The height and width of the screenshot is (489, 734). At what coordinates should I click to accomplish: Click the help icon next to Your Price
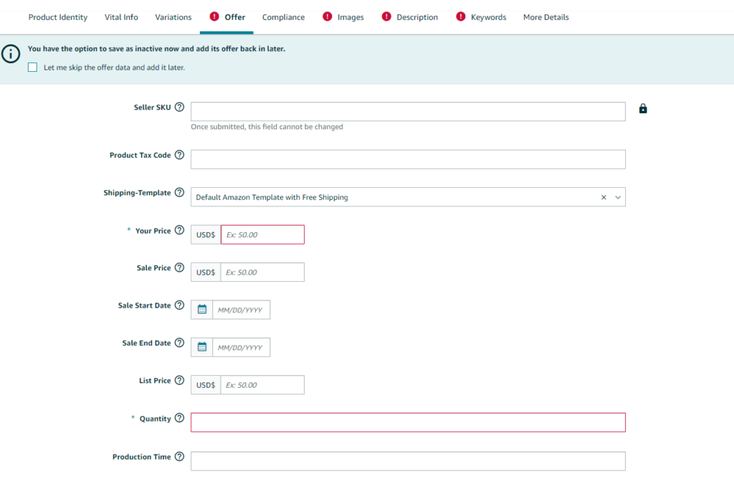pos(179,230)
